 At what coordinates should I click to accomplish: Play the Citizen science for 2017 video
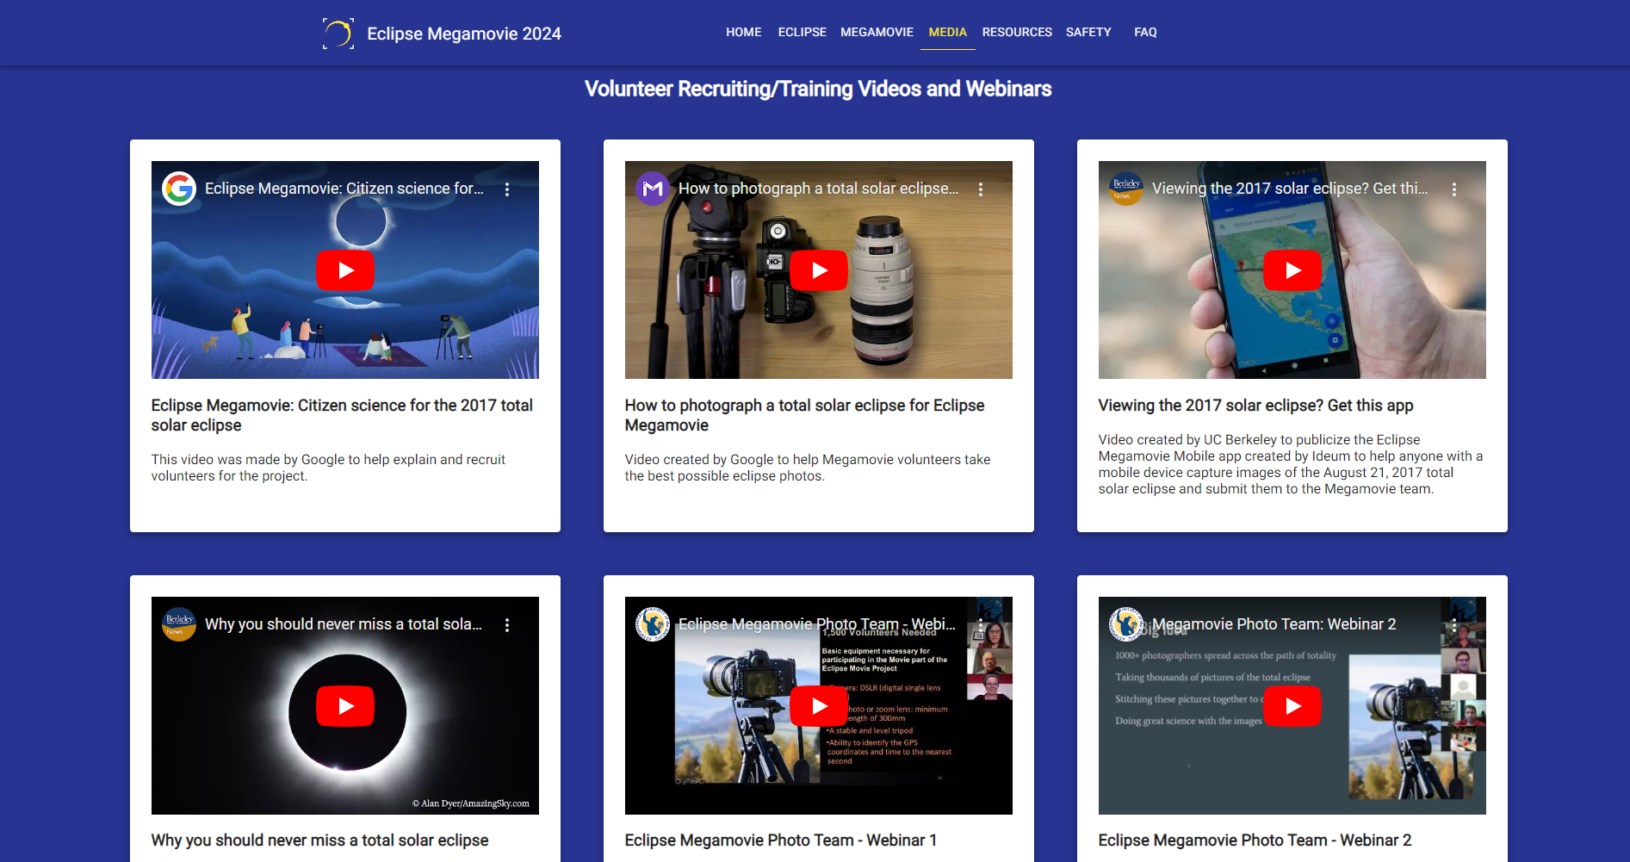point(345,270)
